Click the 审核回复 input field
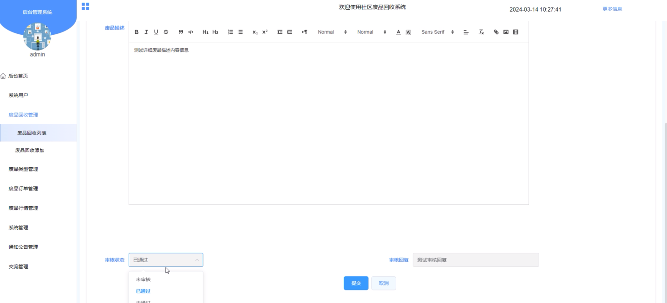667x303 pixels. point(476,260)
